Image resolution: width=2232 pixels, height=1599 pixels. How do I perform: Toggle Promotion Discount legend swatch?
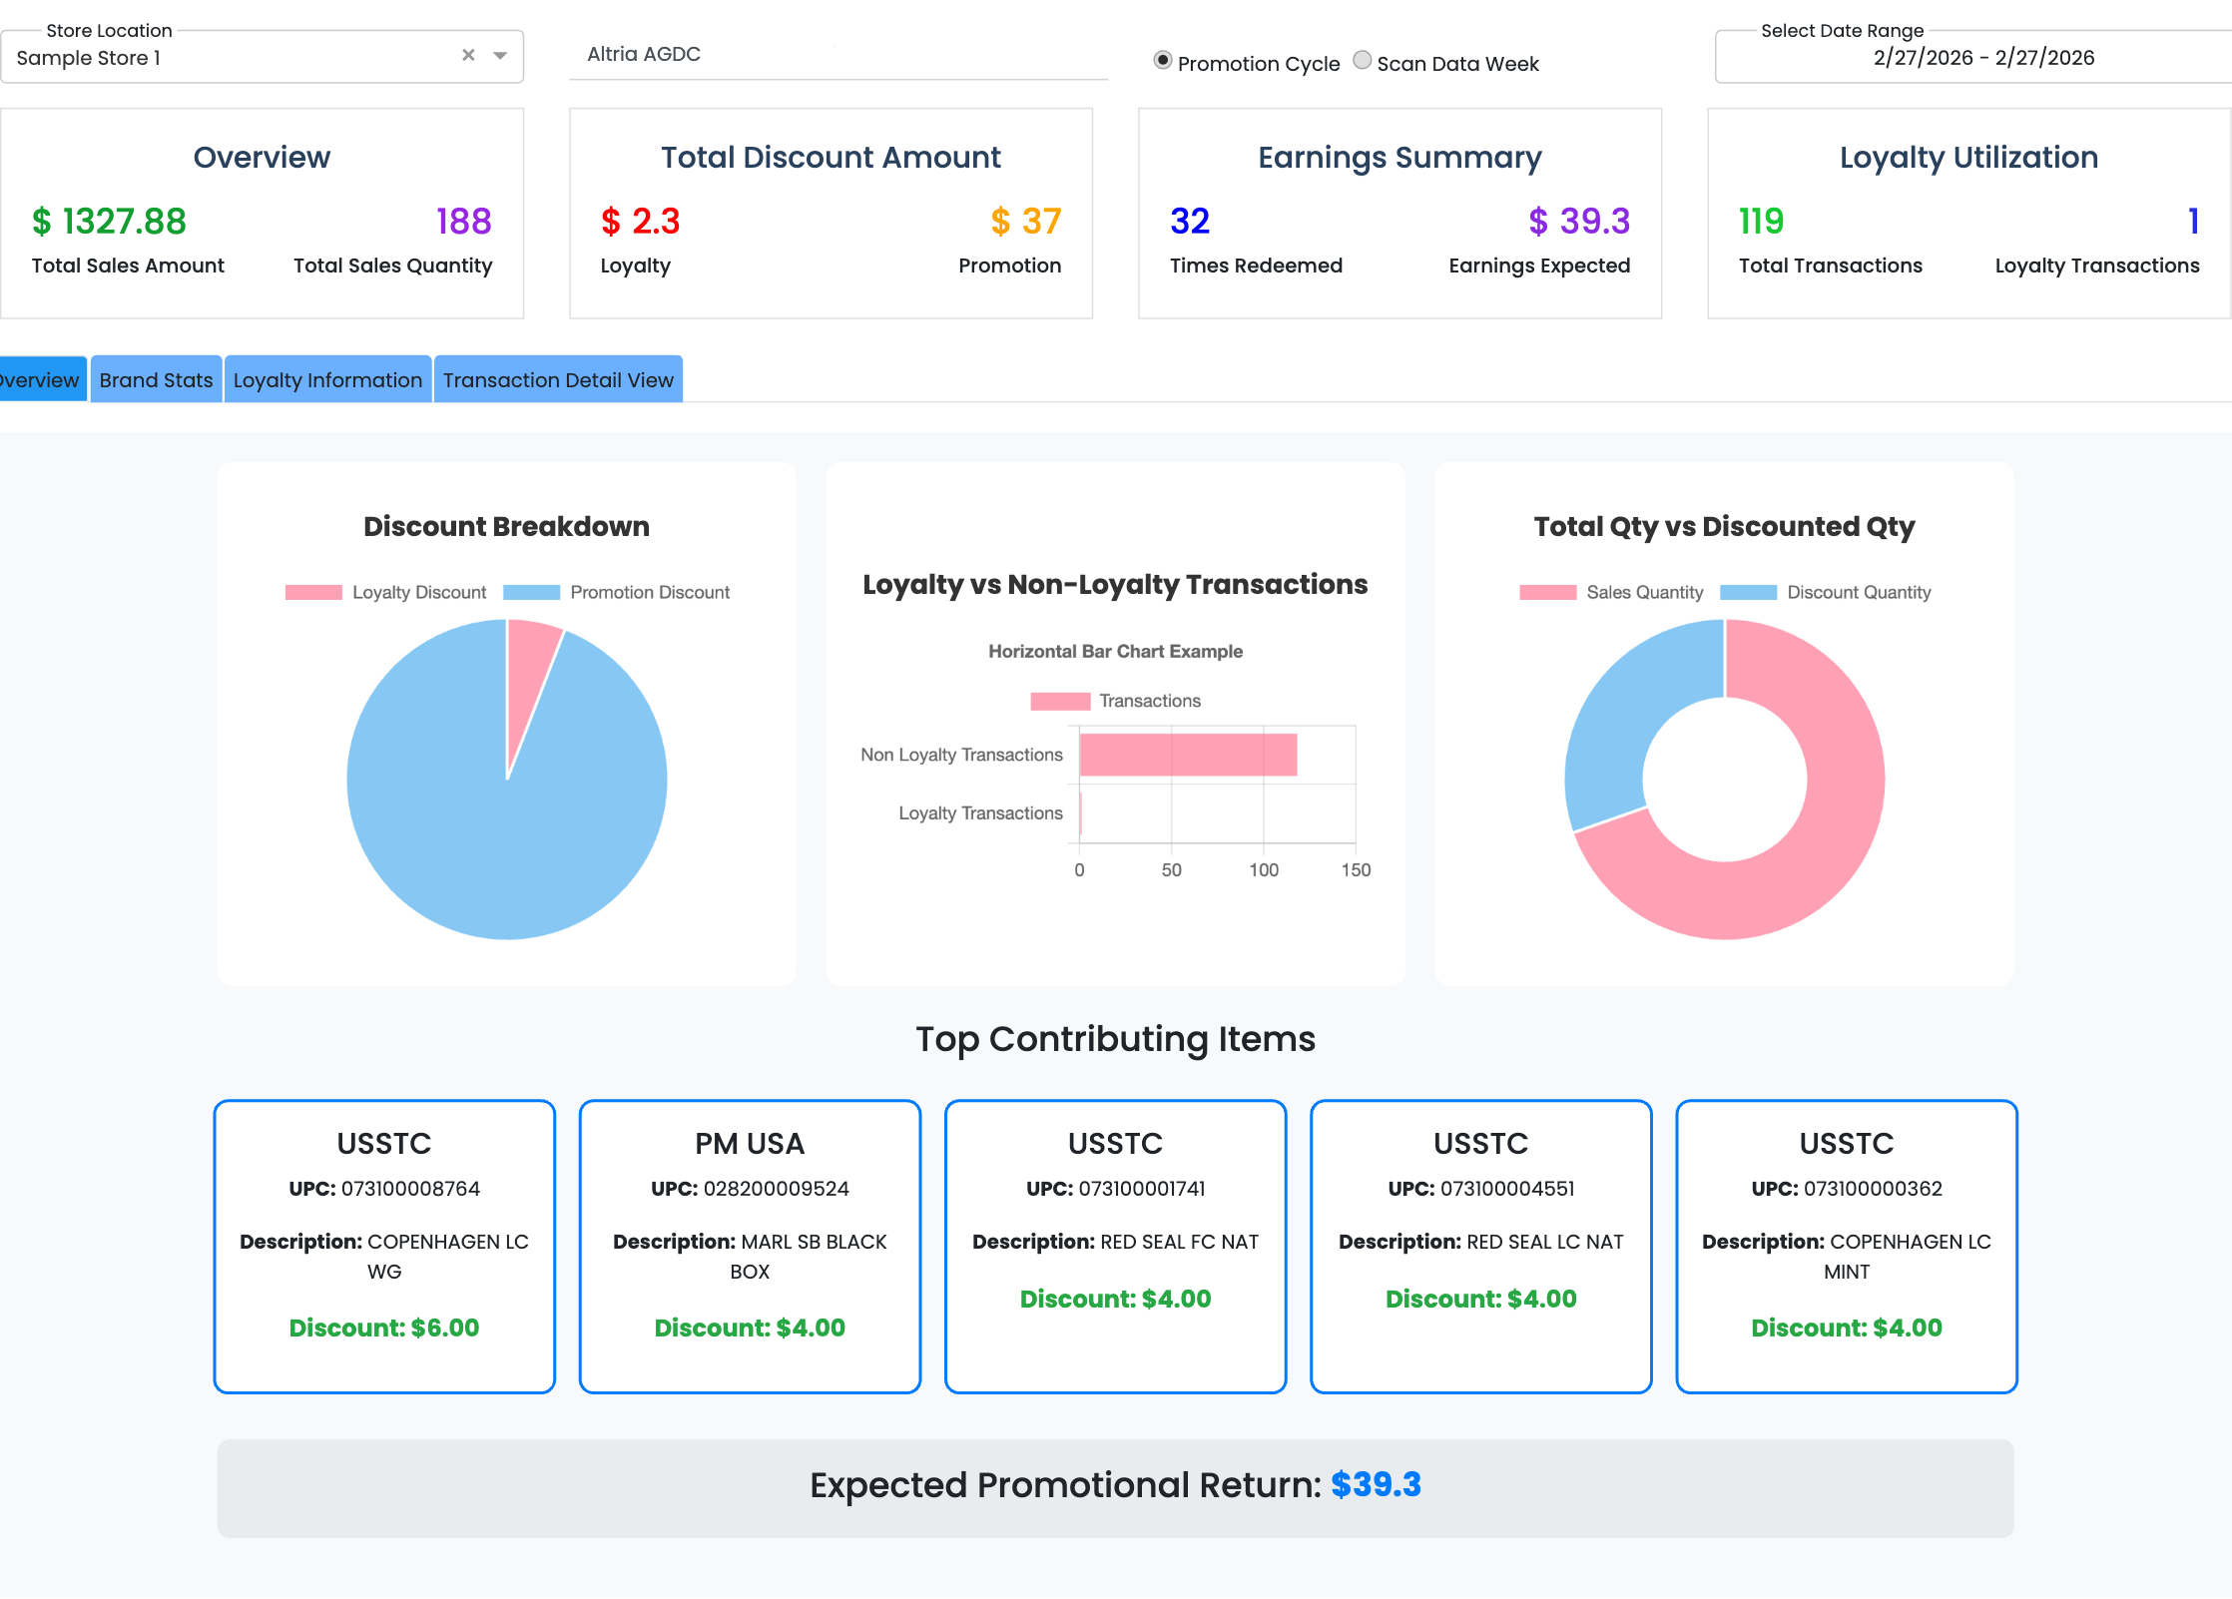tap(531, 593)
